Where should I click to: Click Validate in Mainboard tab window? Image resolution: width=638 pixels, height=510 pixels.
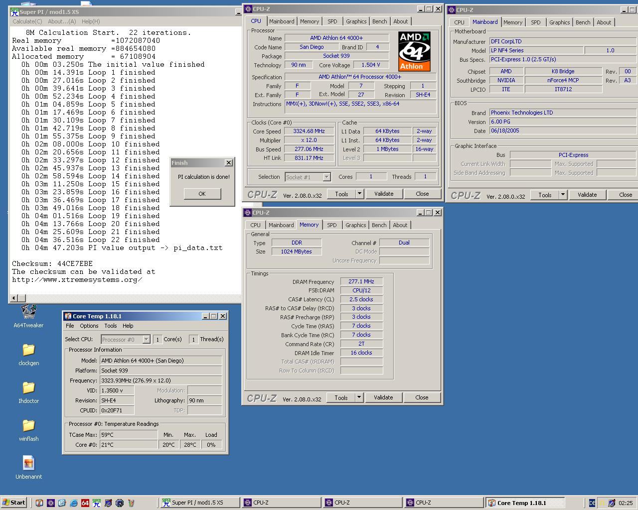587,195
